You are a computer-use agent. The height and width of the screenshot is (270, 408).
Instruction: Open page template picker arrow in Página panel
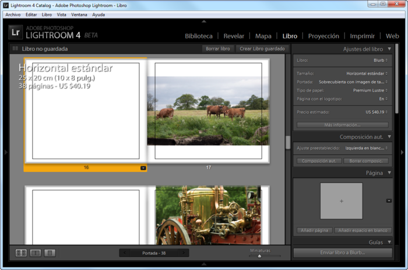[389, 201]
